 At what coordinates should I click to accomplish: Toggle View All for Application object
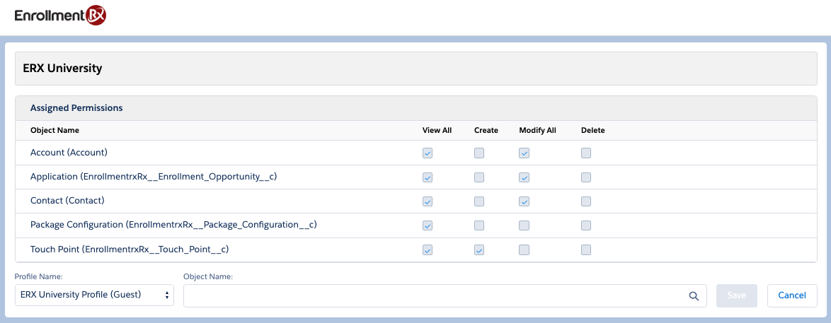point(428,177)
